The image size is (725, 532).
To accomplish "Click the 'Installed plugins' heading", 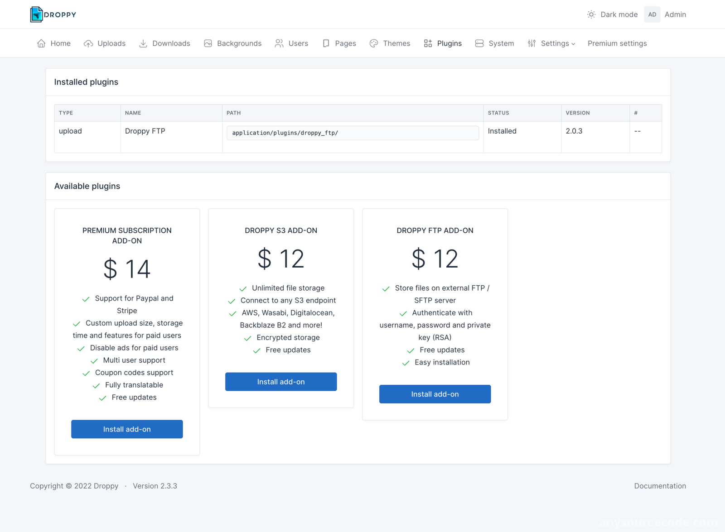I will click(x=86, y=82).
